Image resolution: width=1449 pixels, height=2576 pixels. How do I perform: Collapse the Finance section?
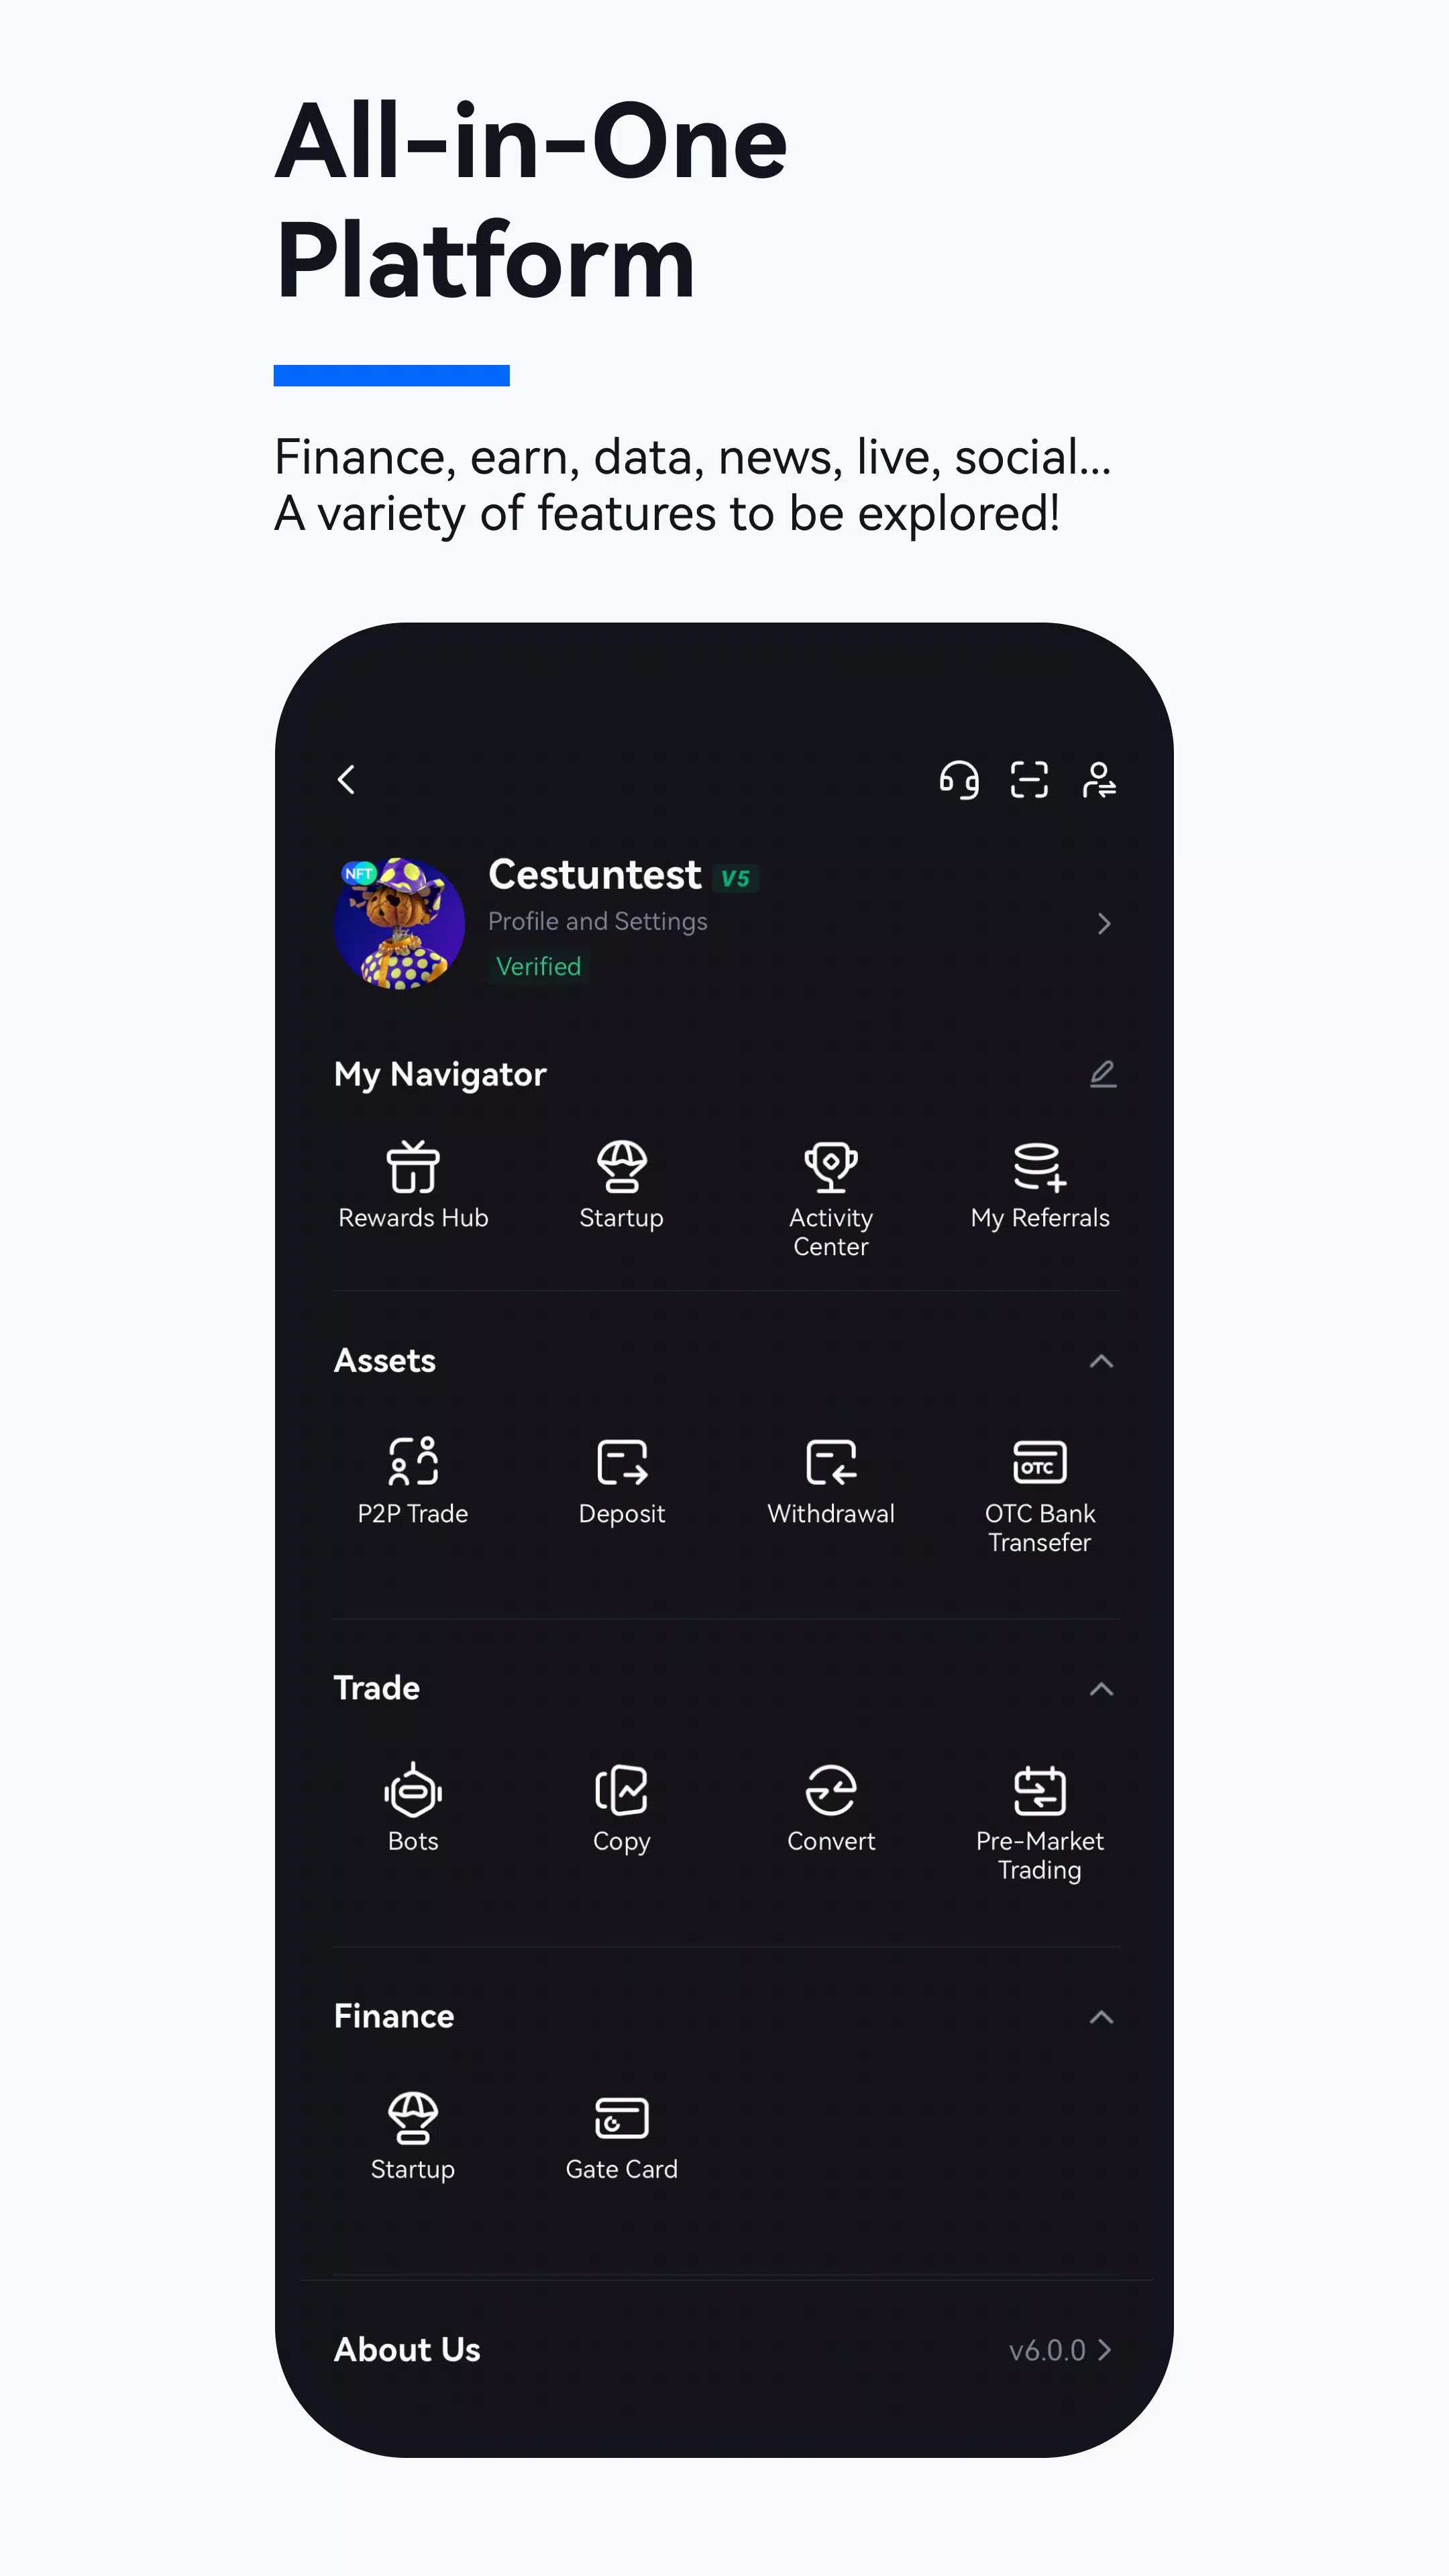[x=1102, y=2015]
